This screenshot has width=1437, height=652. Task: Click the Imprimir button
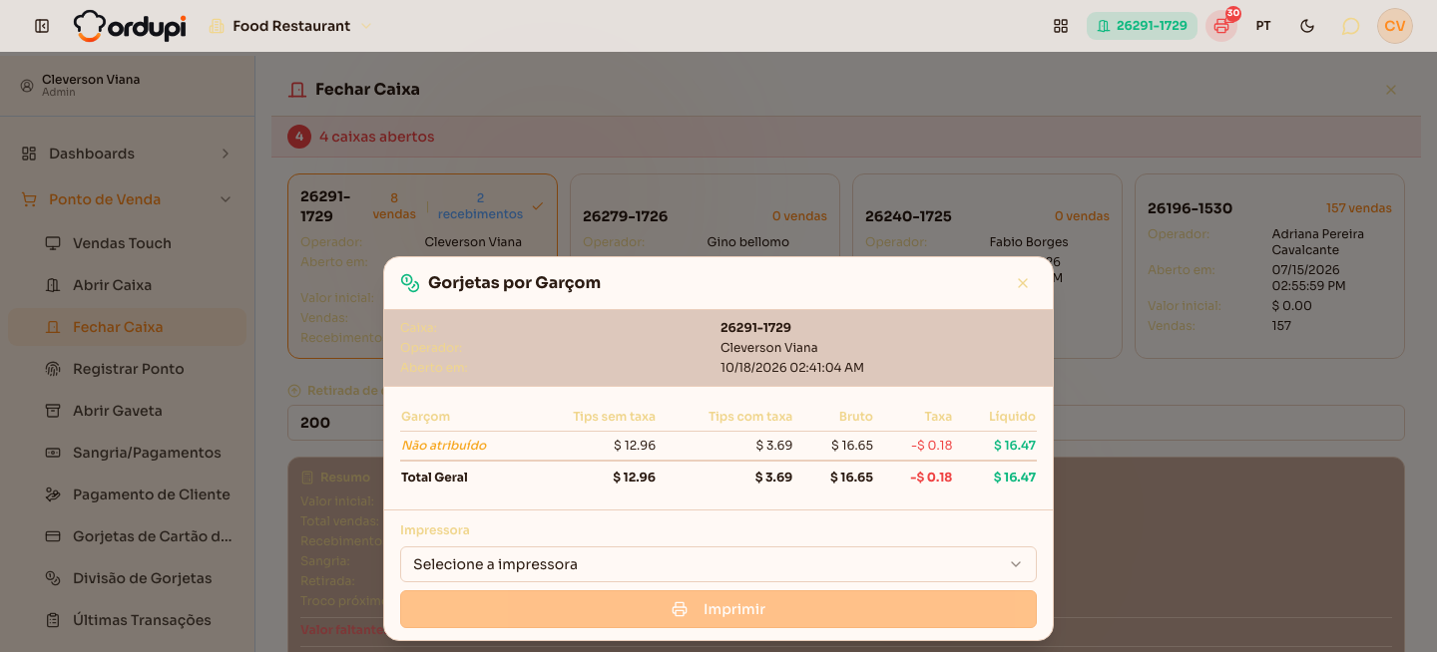(x=718, y=609)
